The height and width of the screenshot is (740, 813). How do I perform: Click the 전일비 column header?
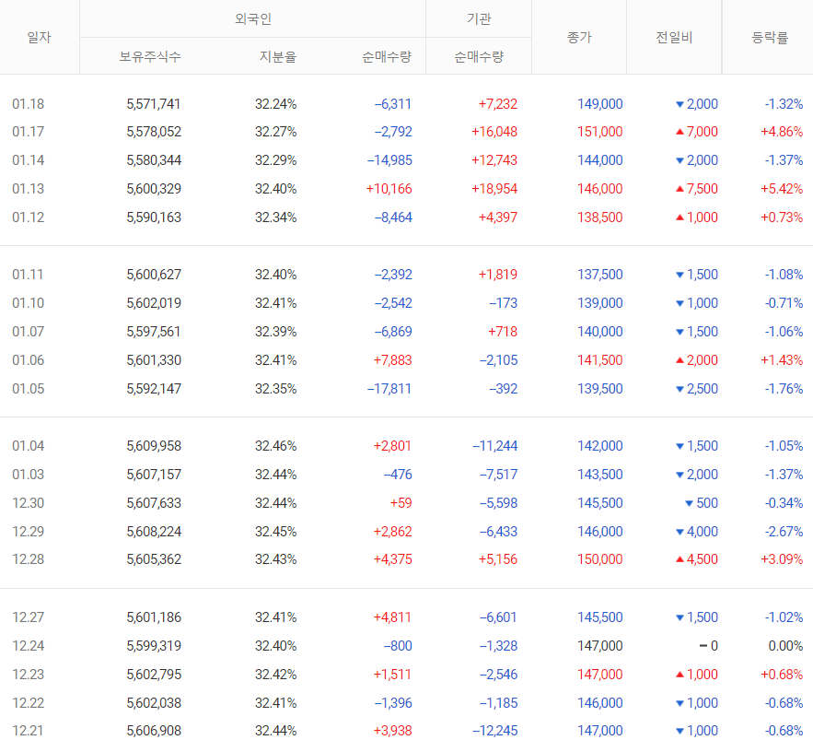(x=674, y=38)
